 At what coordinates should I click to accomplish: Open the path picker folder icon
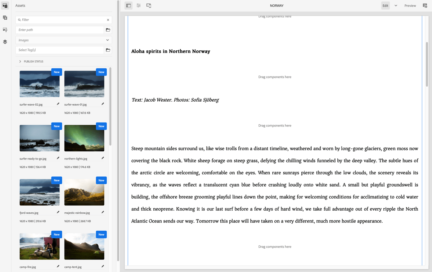[x=108, y=30]
